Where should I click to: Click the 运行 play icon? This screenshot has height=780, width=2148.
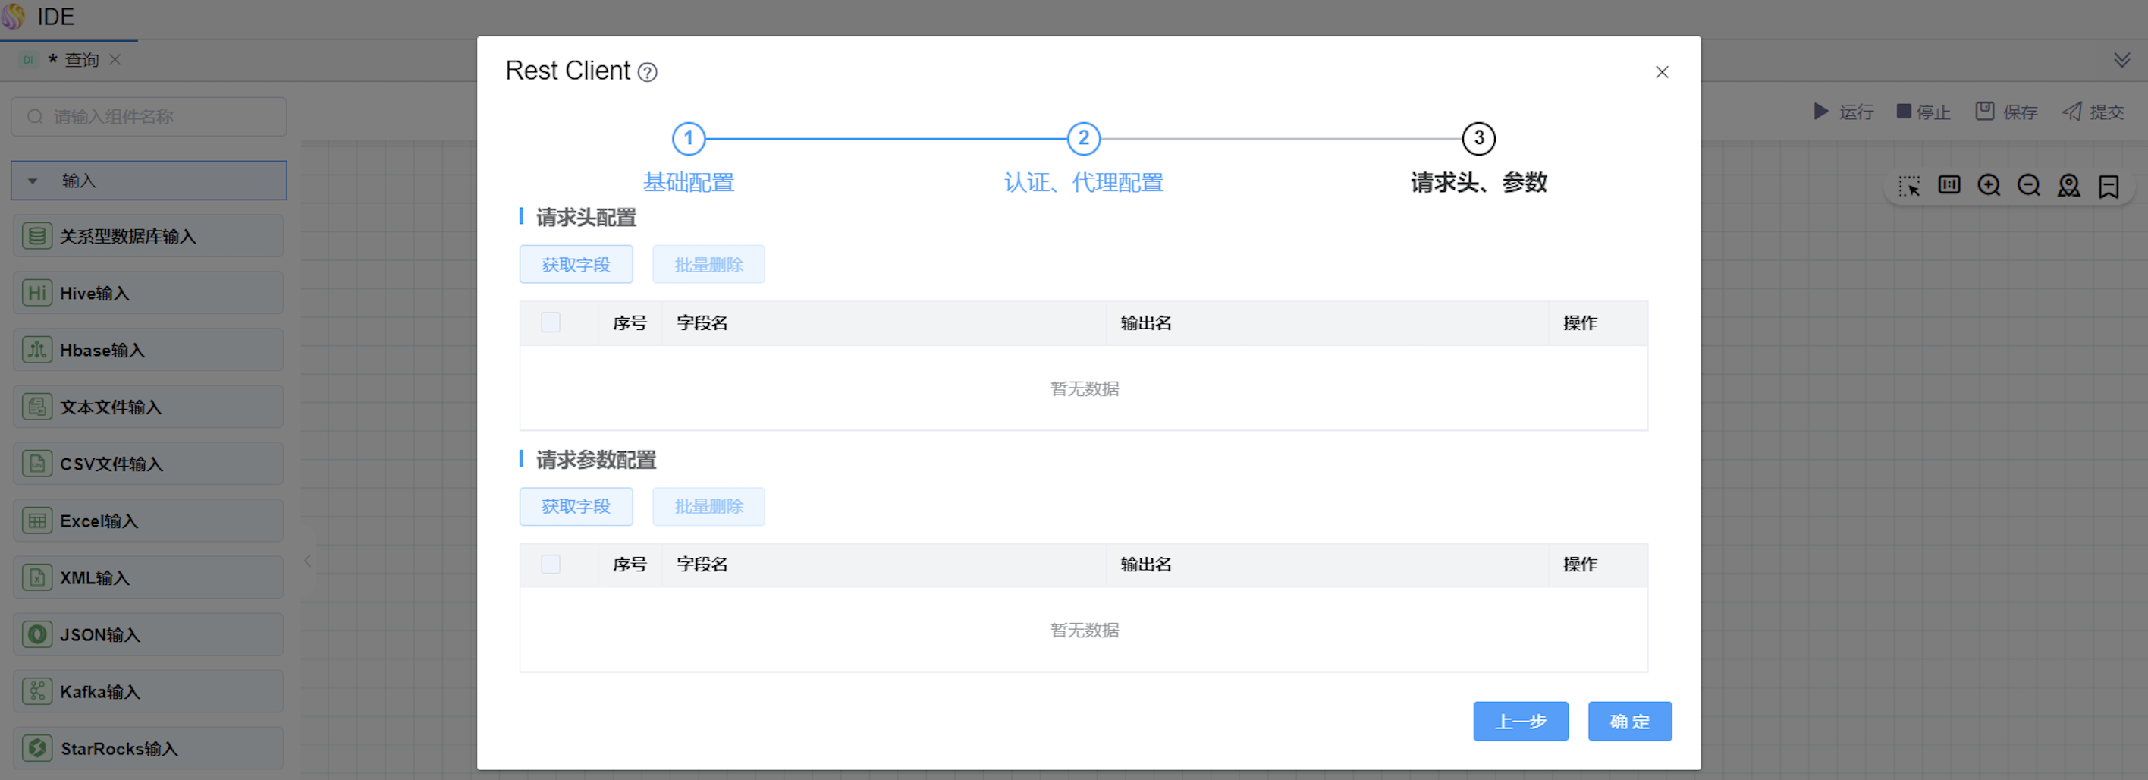coord(1821,111)
